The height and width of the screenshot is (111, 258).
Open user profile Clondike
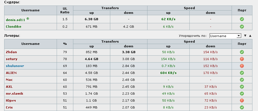click(14, 27)
